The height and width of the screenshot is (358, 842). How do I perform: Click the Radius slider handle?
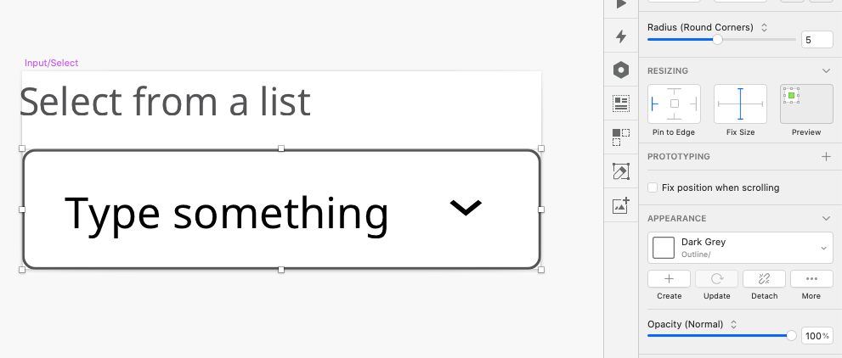(717, 40)
